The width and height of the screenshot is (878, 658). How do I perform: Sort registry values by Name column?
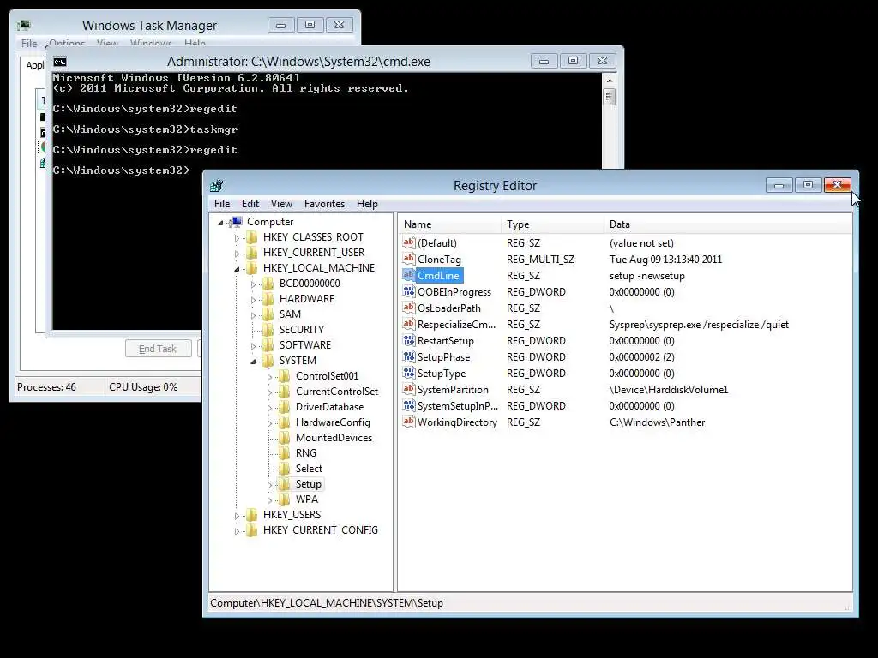coord(449,224)
